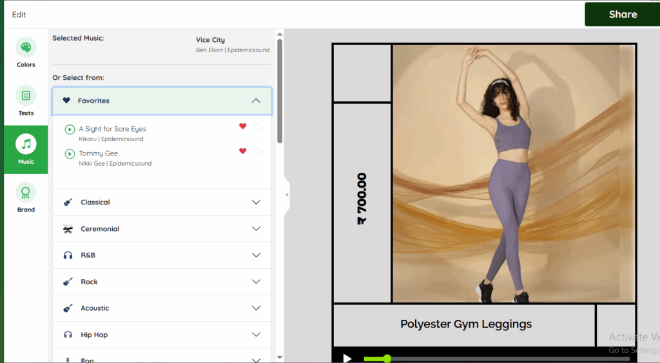
Task: Open the Brand ribbon icon
Action: point(26,193)
